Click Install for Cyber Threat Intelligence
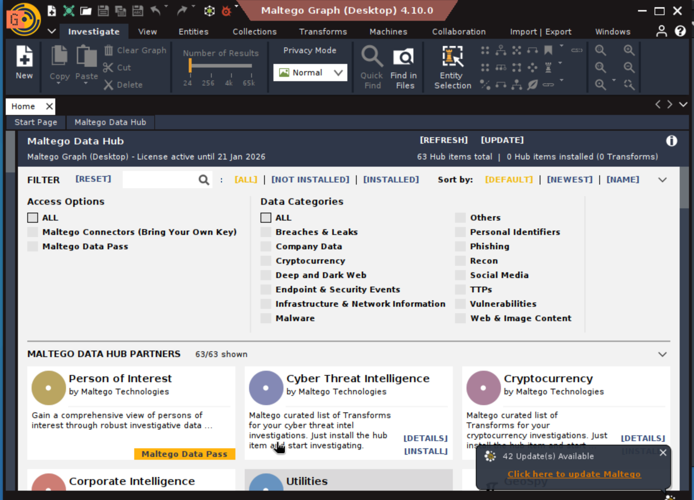 (x=426, y=451)
